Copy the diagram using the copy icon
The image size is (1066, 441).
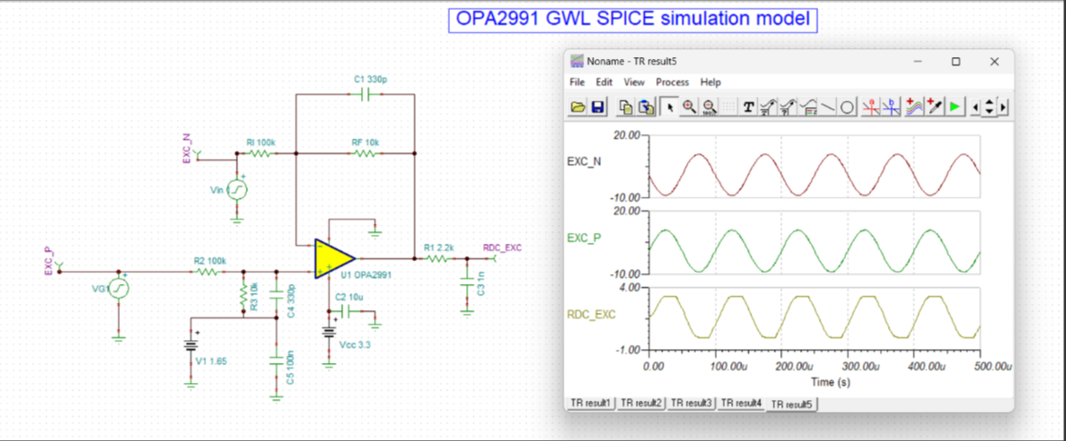tap(626, 107)
